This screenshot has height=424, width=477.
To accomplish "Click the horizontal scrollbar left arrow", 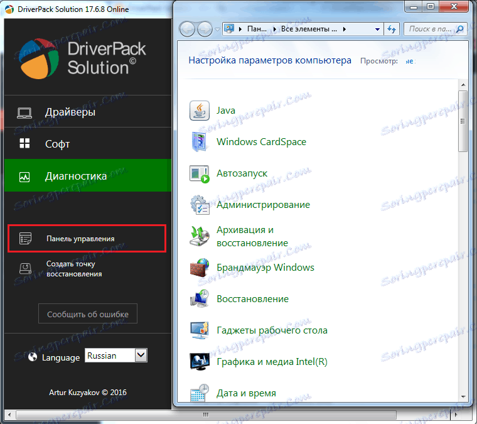I will (9, 415).
